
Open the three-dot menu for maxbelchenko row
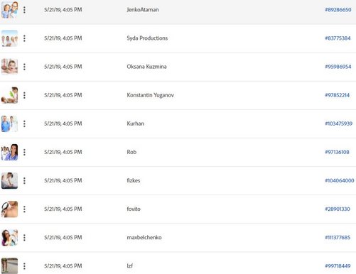tap(24, 238)
